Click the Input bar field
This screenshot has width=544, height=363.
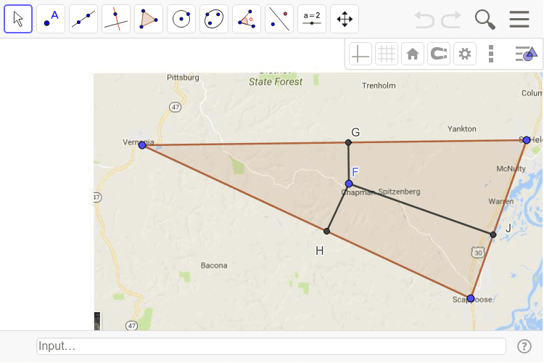271,346
